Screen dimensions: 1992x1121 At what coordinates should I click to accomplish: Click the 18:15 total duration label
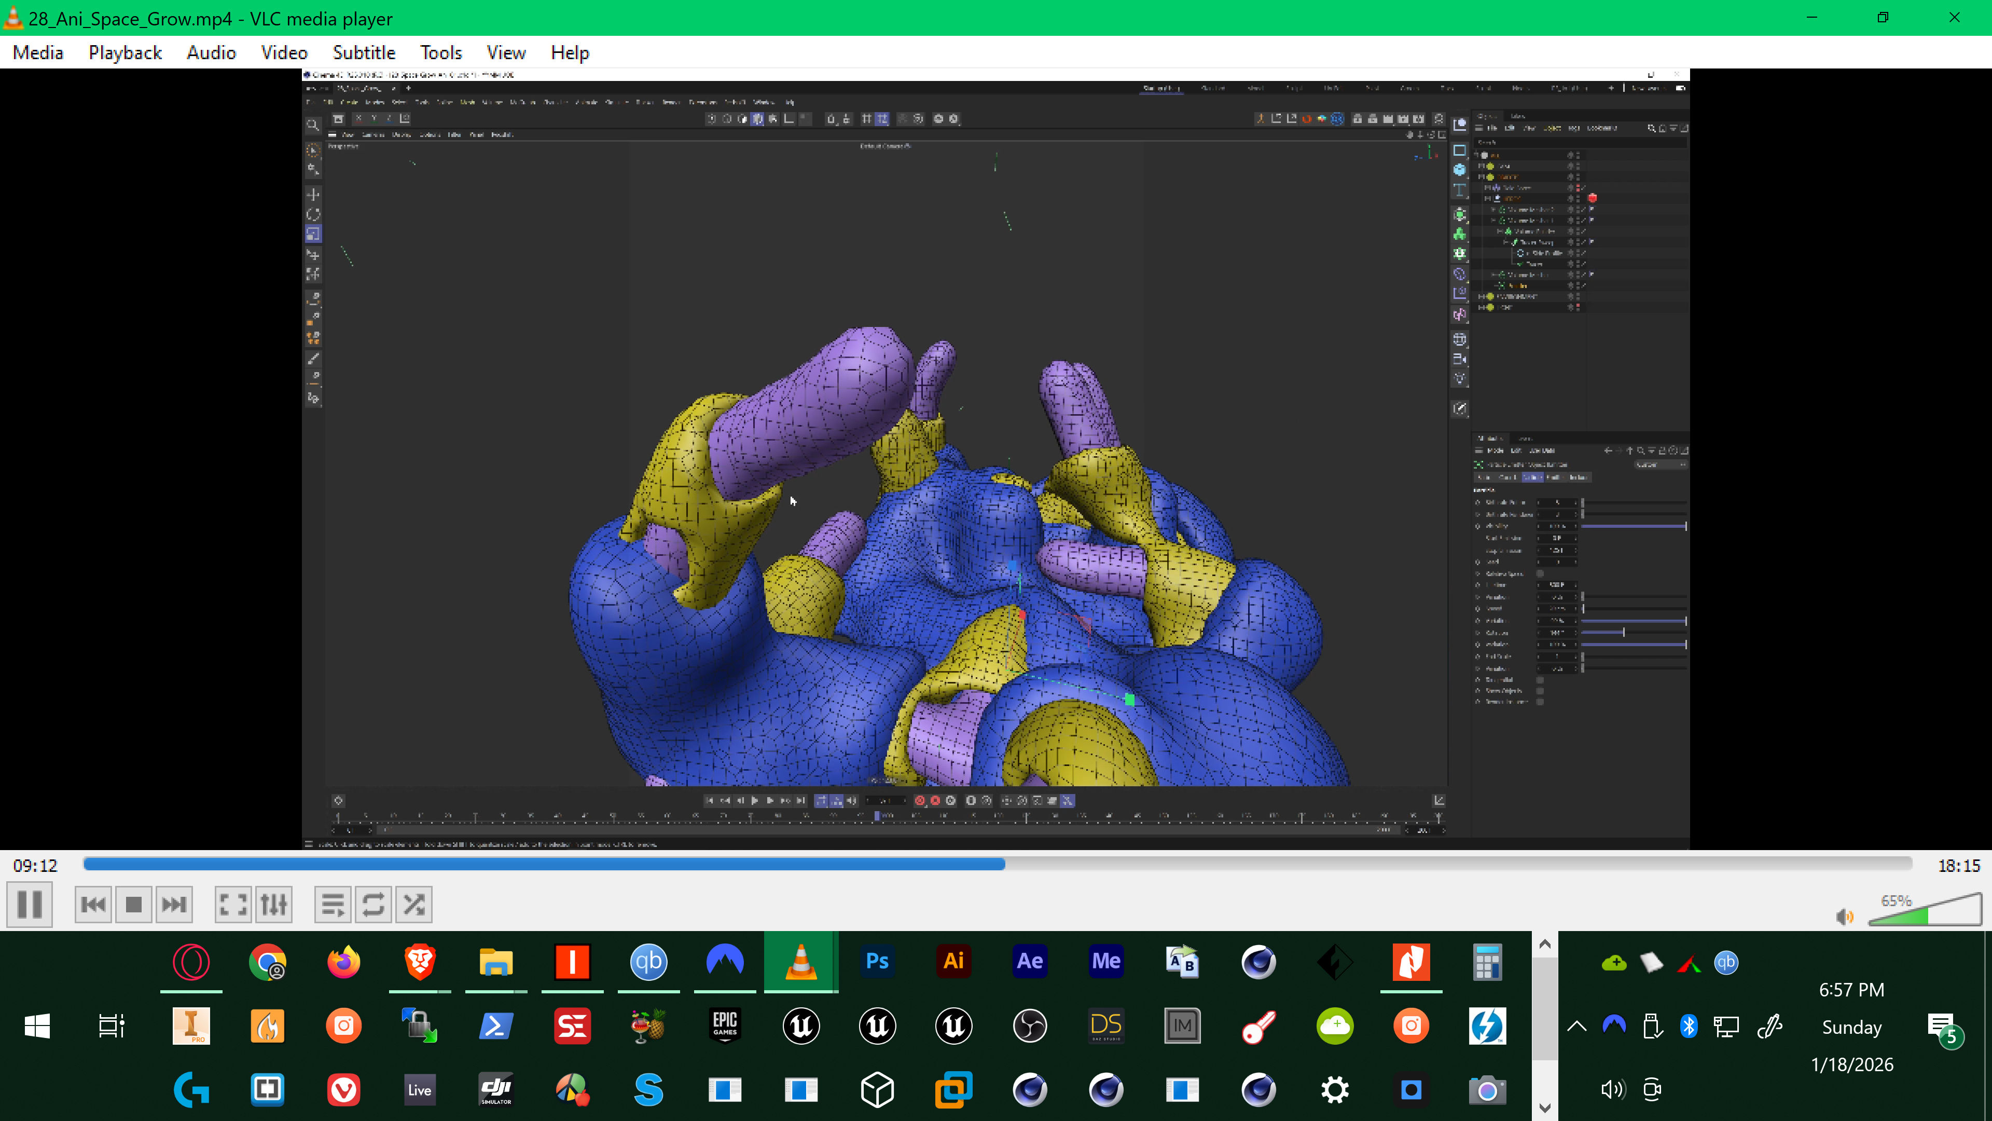click(1958, 866)
